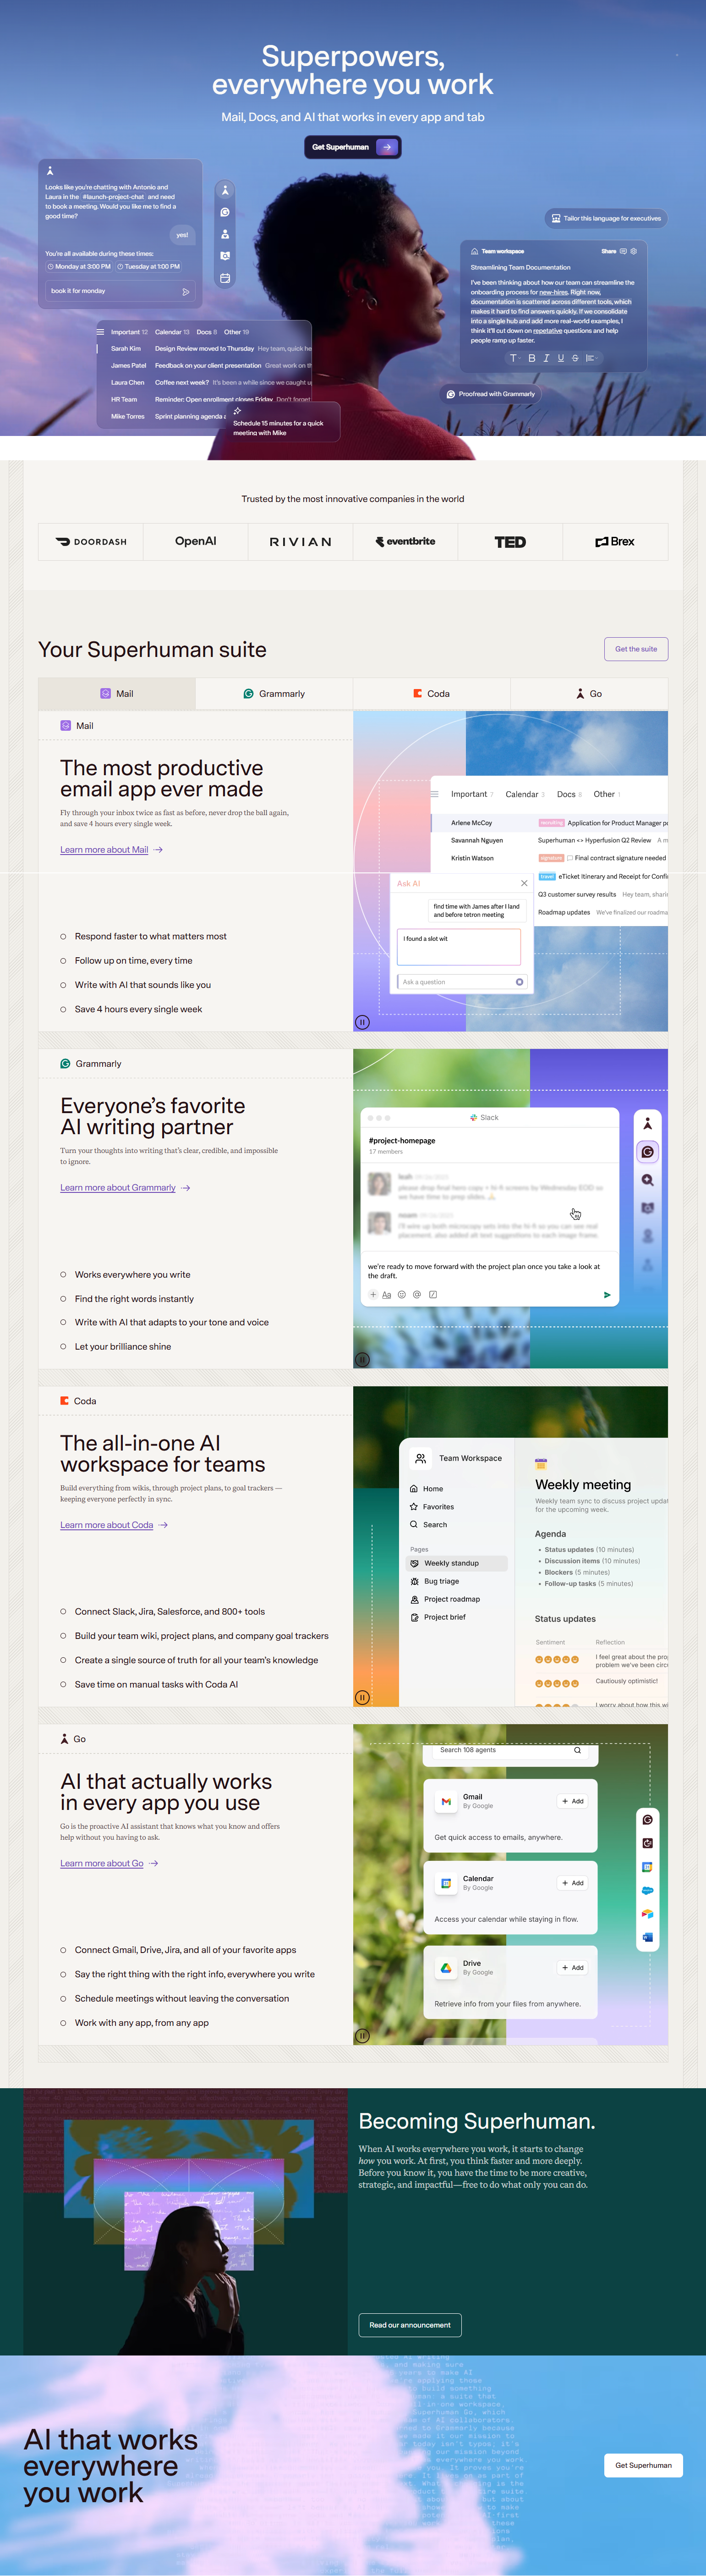Pause the Coda demo animation
The width and height of the screenshot is (706, 2576).
click(x=362, y=1697)
